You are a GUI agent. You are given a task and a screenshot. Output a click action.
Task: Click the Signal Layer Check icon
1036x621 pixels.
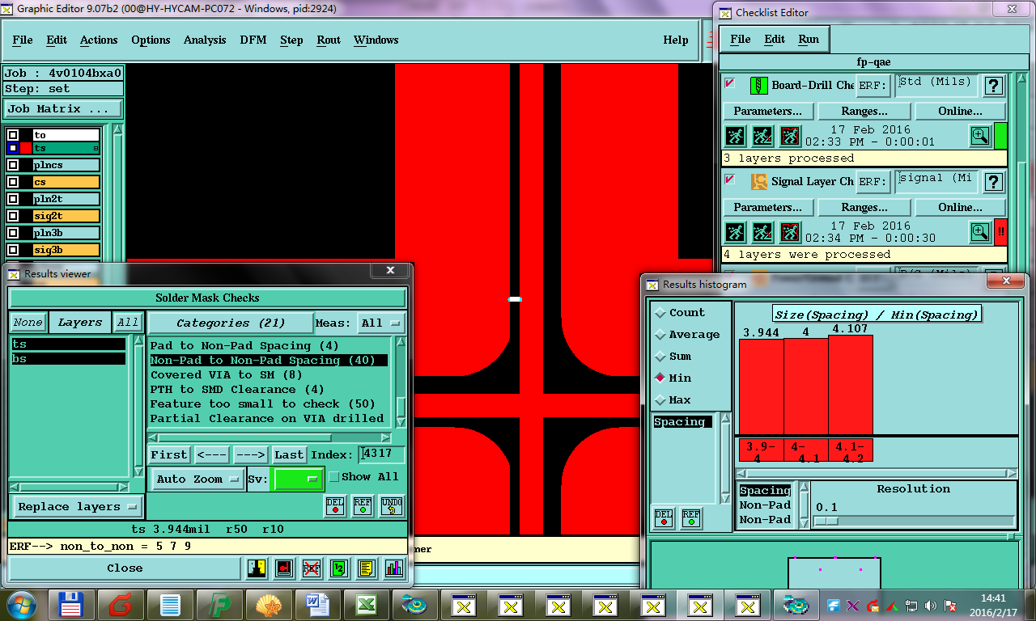[x=758, y=182]
